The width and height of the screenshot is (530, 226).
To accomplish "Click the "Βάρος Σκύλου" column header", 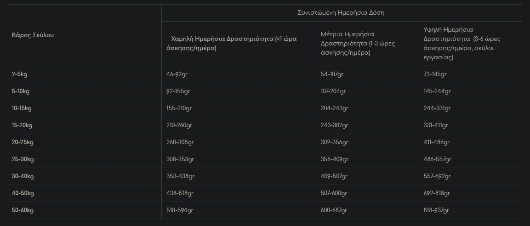I will [x=33, y=35].
